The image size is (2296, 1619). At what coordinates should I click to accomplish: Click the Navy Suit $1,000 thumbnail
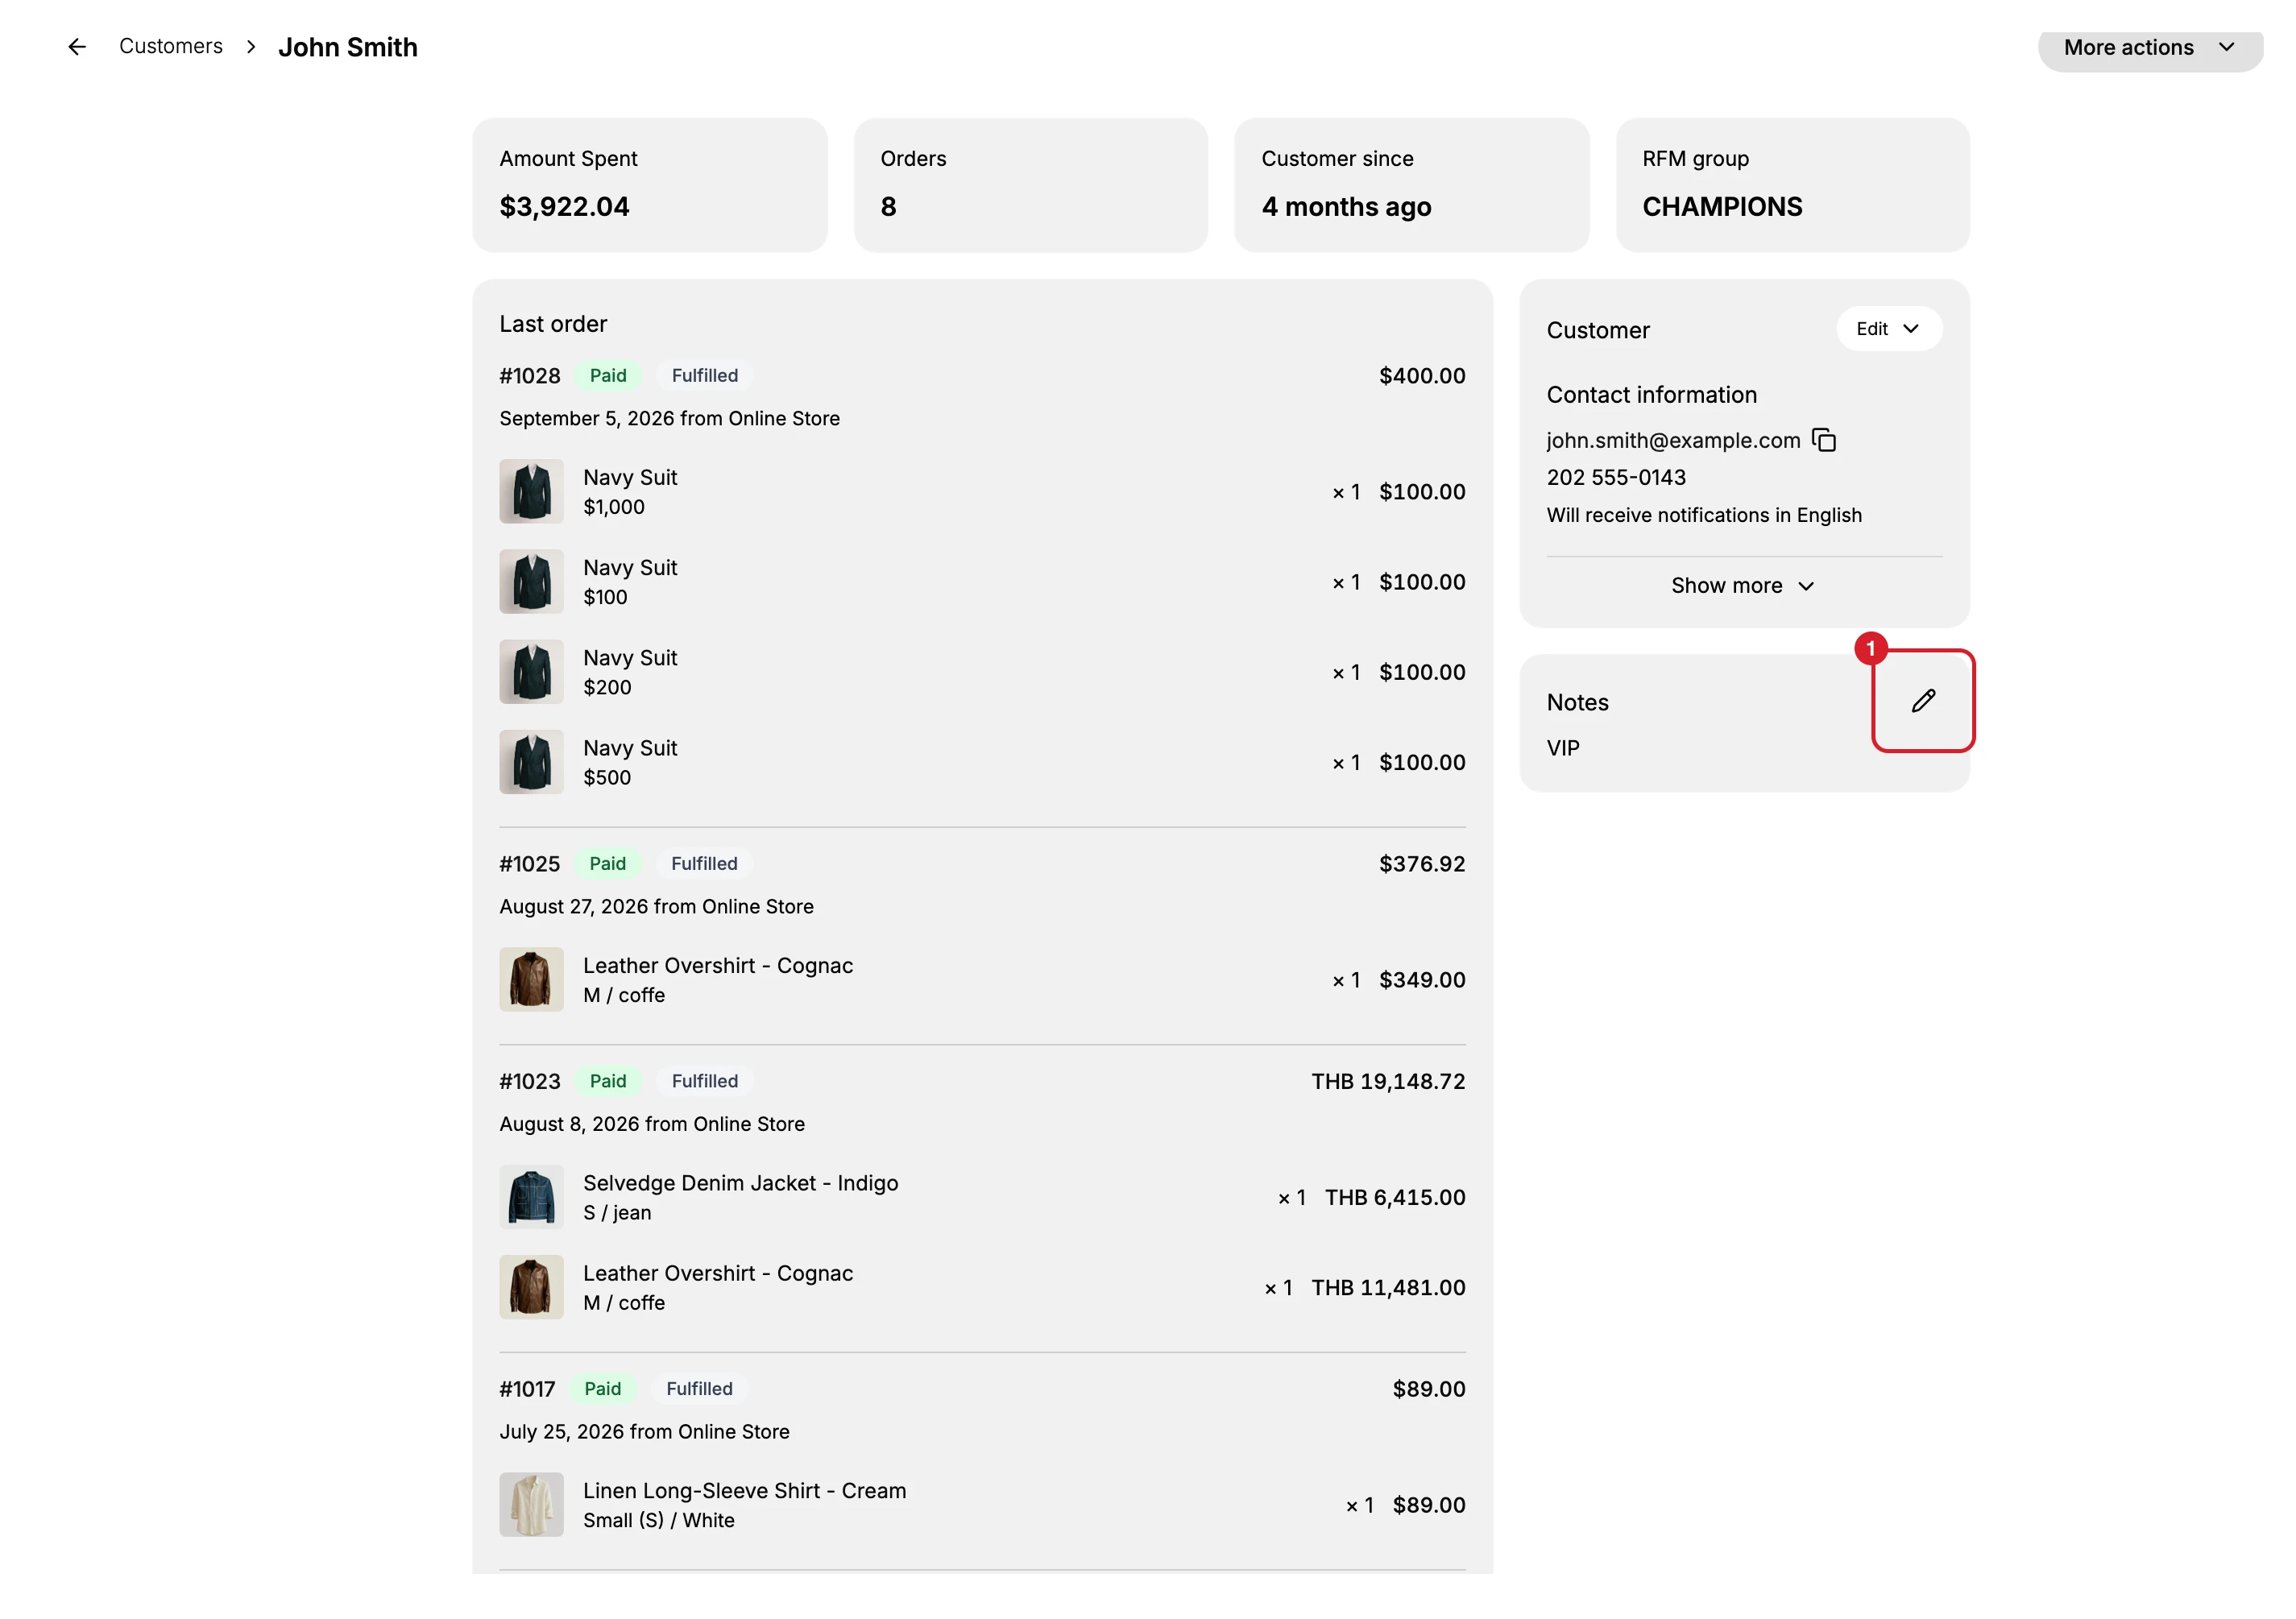coord(531,491)
